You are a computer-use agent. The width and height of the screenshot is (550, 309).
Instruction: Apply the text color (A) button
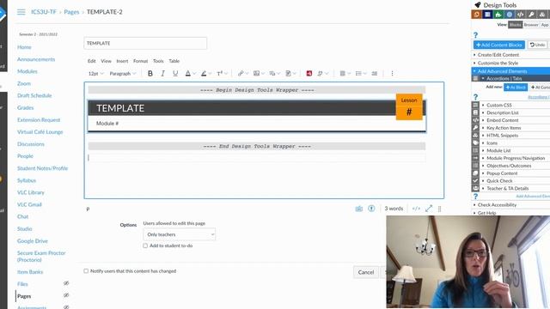coord(188,74)
